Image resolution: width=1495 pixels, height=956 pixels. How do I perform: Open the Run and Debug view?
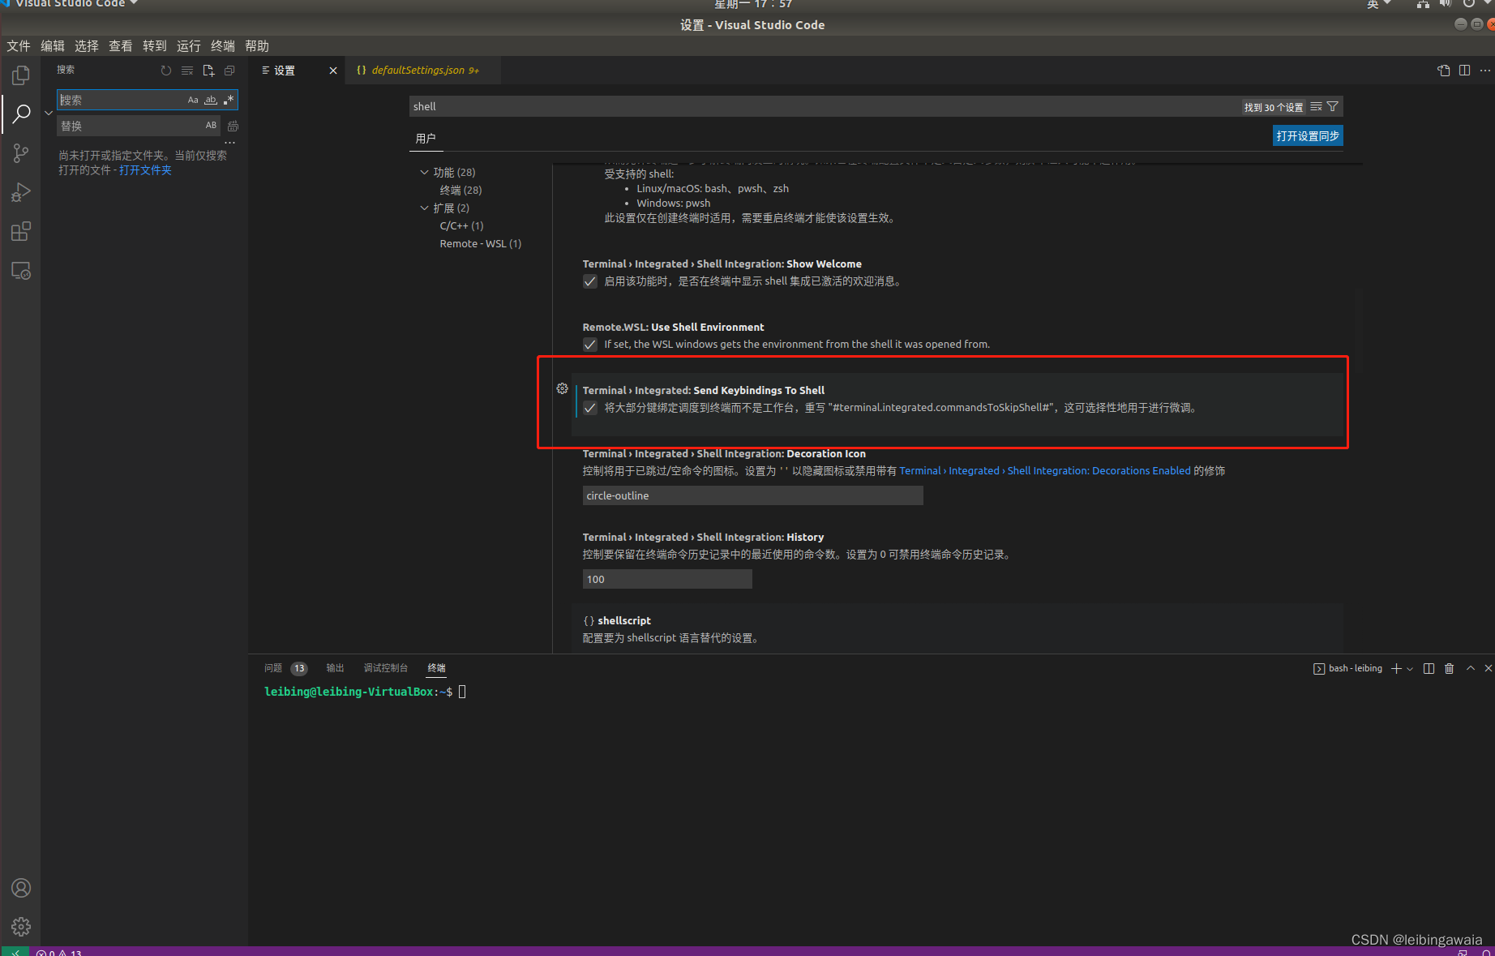point(21,192)
